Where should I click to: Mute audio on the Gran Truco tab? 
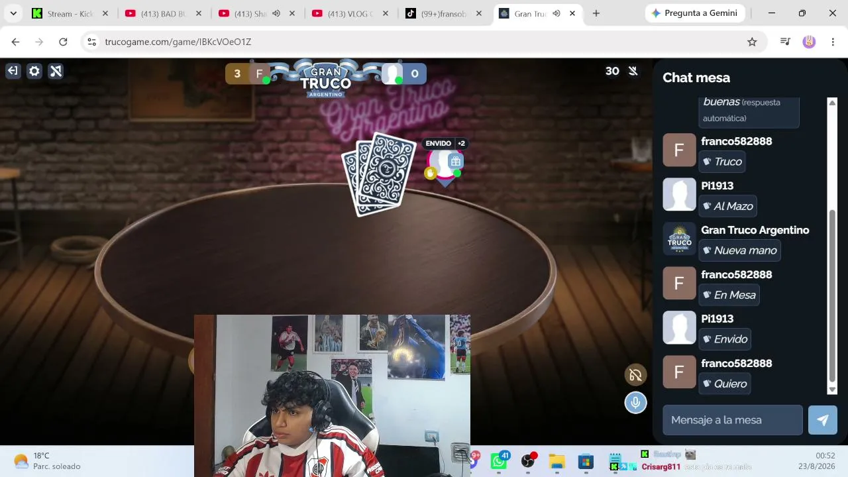click(556, 13)
